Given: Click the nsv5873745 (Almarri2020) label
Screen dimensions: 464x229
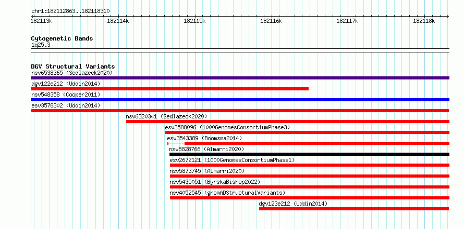Looking at the screenshot, I should (207, 171).
